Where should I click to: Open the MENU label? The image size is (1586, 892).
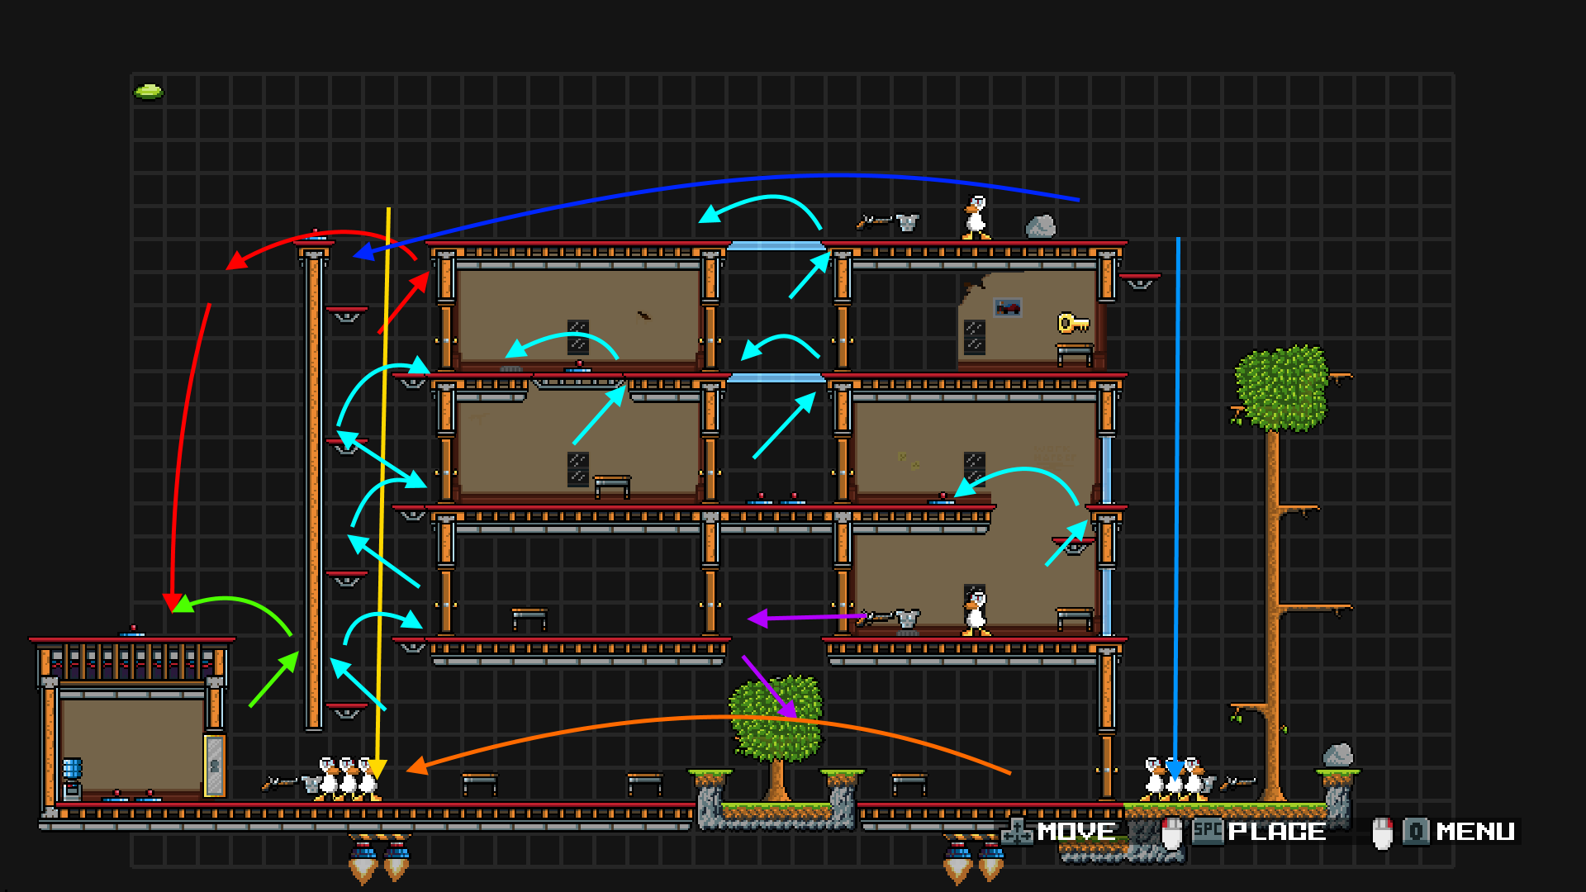pyautogui.click(x=1475, y=832)
